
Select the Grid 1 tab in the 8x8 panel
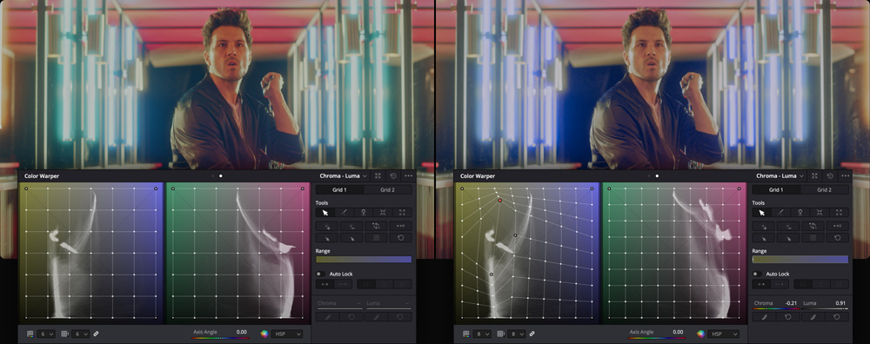pos(776,189)
